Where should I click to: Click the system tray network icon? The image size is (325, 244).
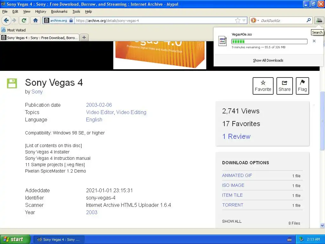click(302, 239)
